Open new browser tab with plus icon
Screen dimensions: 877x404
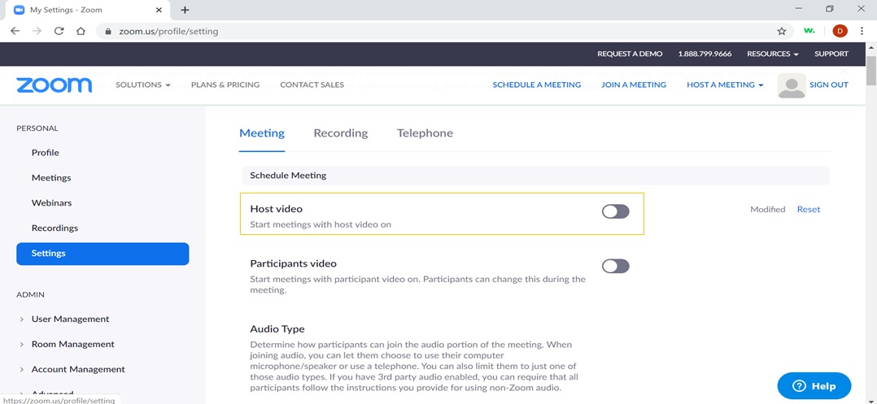pos(185,10)
